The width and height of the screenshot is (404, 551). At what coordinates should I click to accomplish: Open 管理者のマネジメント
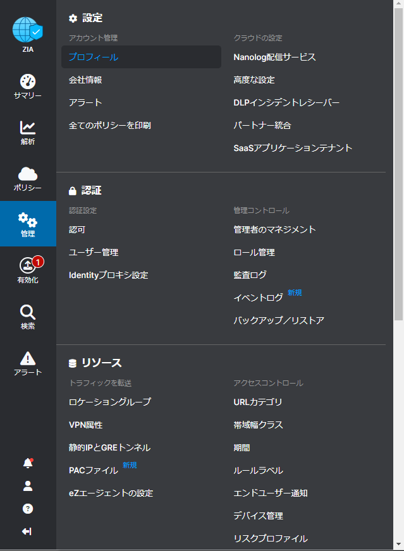pyautogui.click(x=274, y=230)
